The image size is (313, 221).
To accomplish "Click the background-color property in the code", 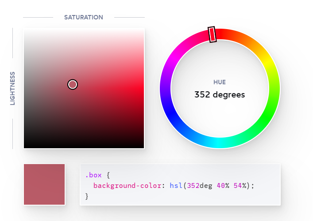I will pos(127,186).
